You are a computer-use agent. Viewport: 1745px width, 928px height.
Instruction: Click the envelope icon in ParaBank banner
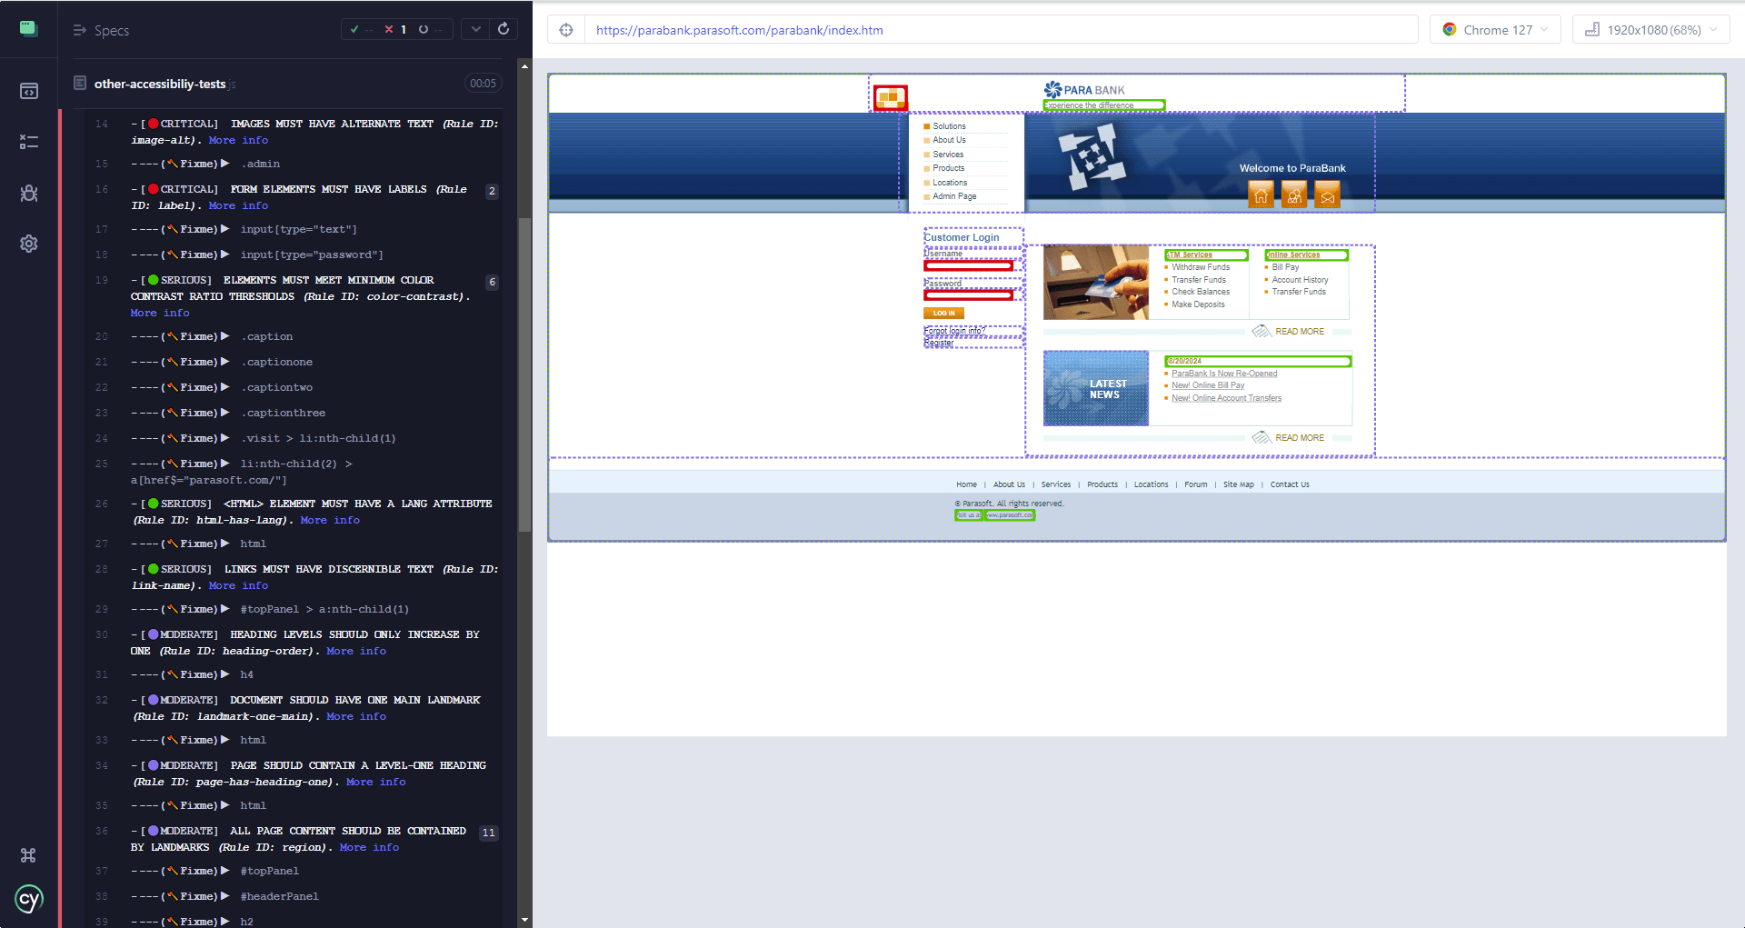click(1327, 194)
